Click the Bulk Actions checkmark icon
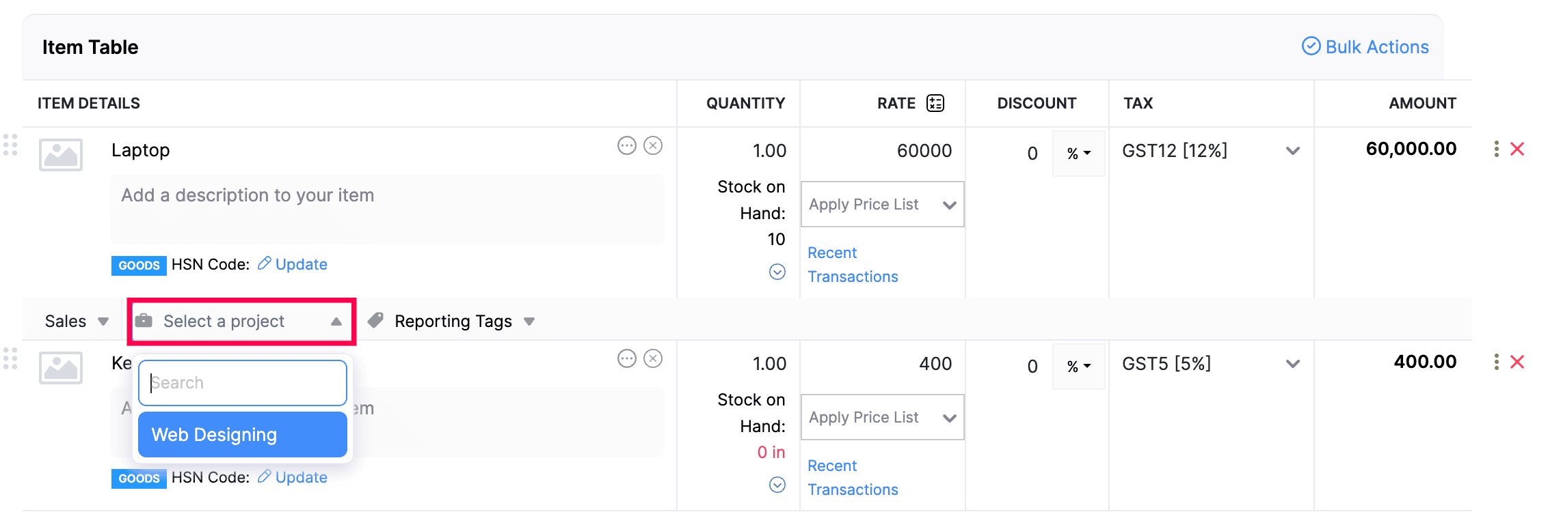Screen dimensions: 1548x527 1311,46
